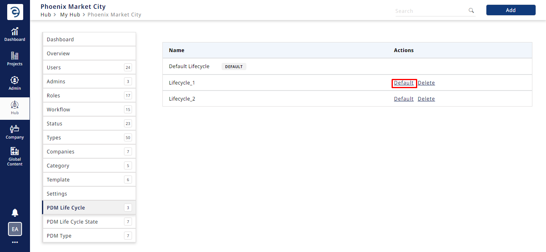Click the Roles count badge 17
Image resolution: width=546 pixels, height=252 pixels.
click(128, 95)
